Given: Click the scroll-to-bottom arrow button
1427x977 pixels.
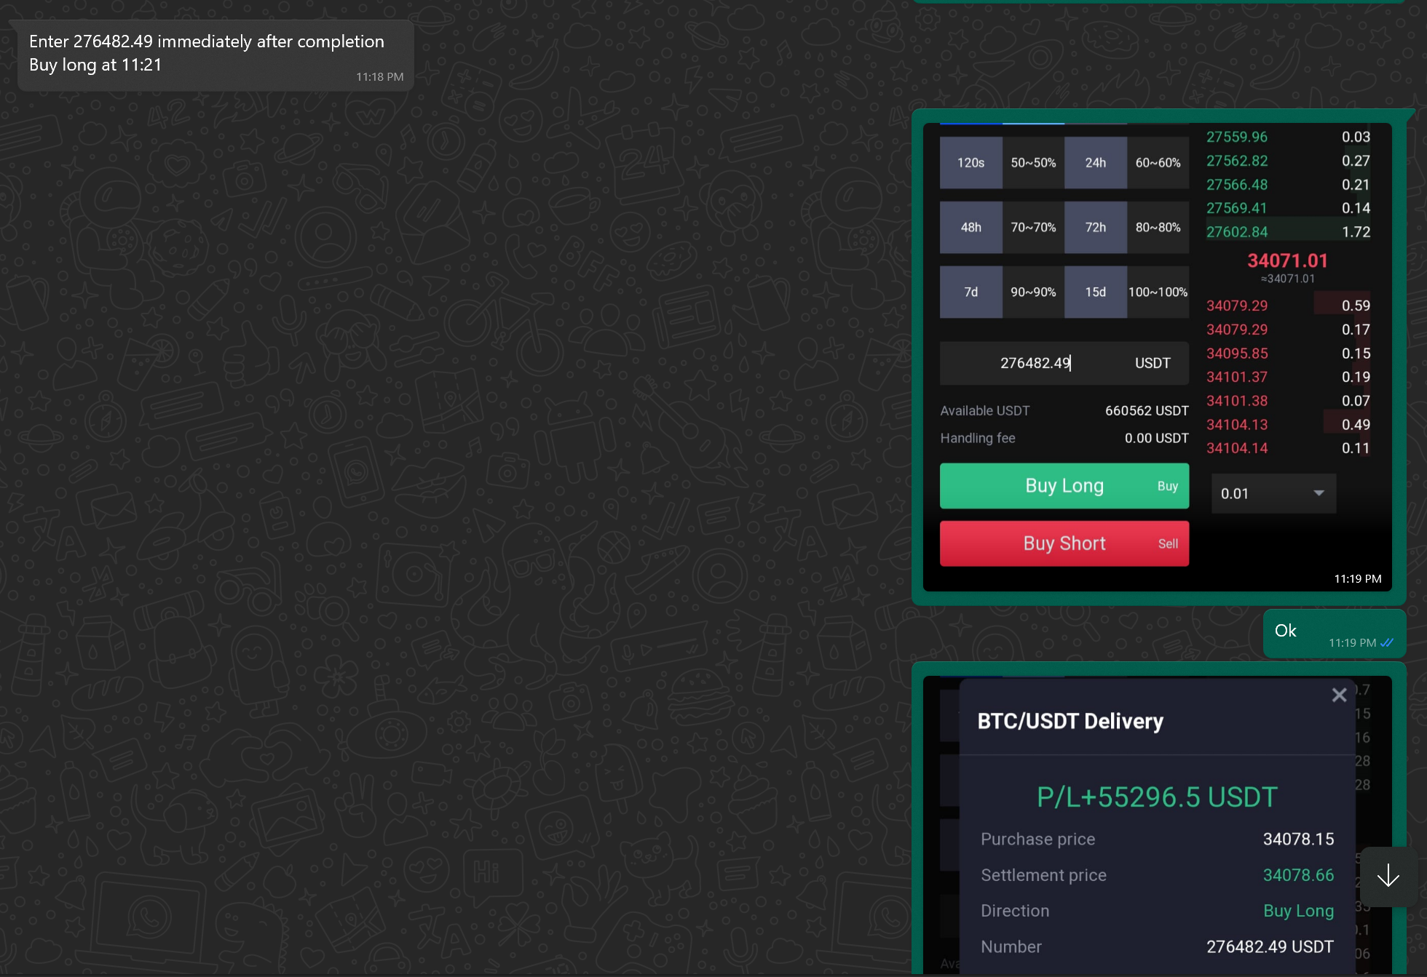Looking at the screenshot, I should (x=1388, y=876).
